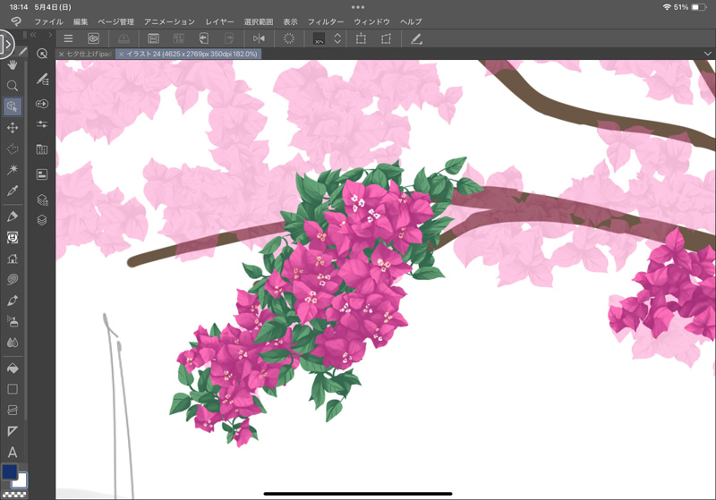Pick the Auto select magic wand tool
The width and height of the screenshot is (716, 500).
click(13, 170)
